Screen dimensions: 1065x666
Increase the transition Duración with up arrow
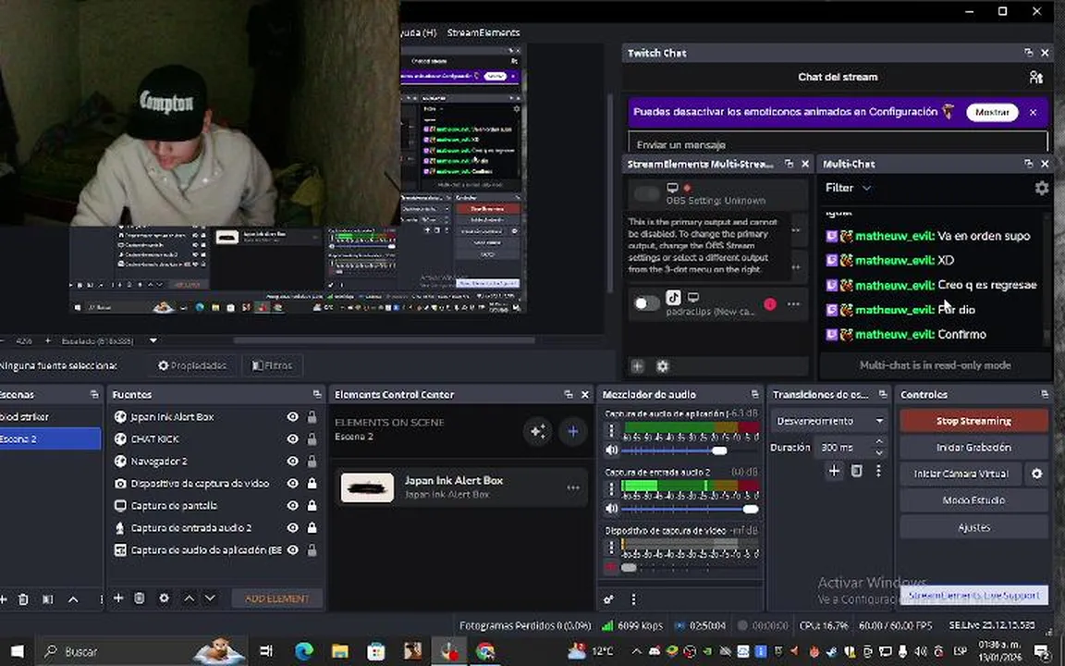(879, 442)
